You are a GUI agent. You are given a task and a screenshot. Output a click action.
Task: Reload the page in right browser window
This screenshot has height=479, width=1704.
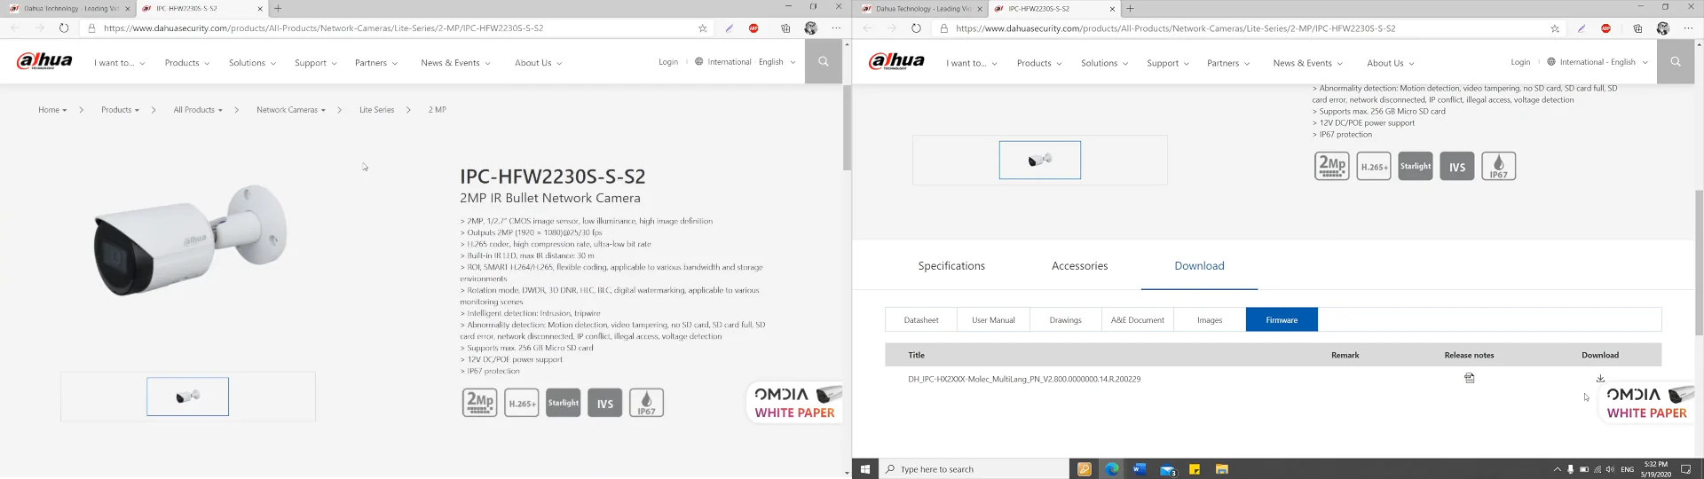click(x=916, y=28)
